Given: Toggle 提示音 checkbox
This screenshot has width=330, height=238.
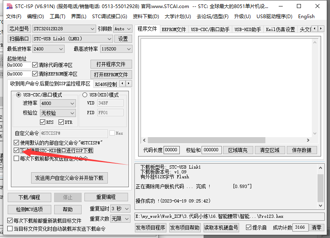Looking at the screenshot, I should (248, 227).
